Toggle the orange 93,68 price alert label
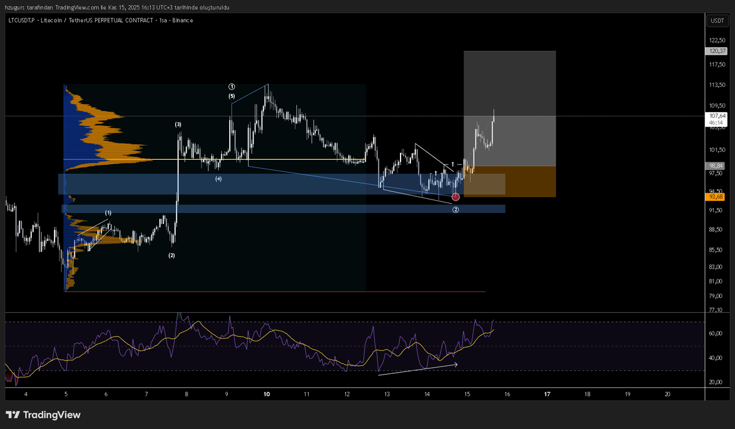The width and height of the screenshot is (735, 429). coord(714,197)
